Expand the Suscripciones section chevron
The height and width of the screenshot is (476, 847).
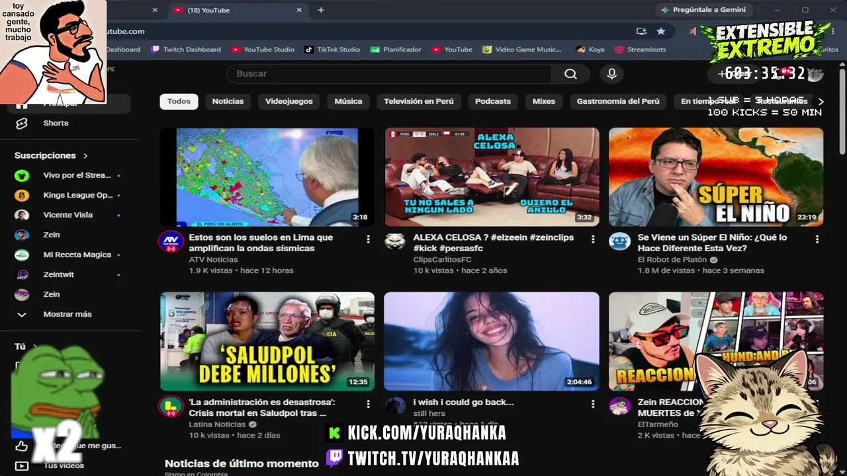pyautogui.click(x=85, y=156)
